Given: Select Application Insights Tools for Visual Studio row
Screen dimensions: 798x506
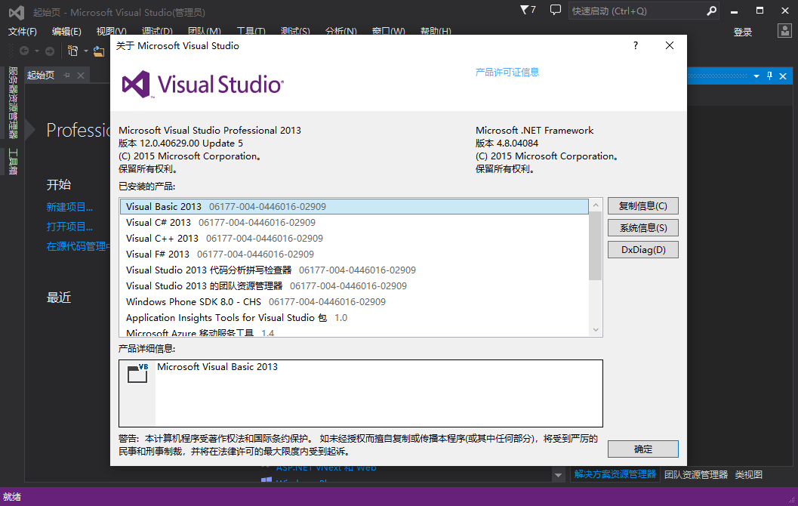Looking at the screenshot, I should click(x=354, y=318).
